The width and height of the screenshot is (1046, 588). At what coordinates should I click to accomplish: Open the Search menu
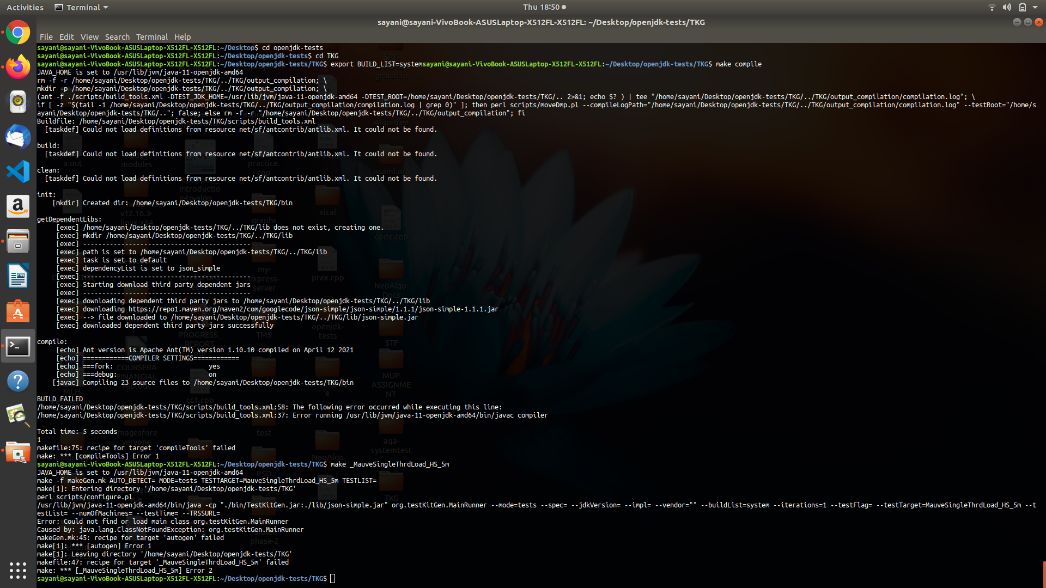point(117,37)
